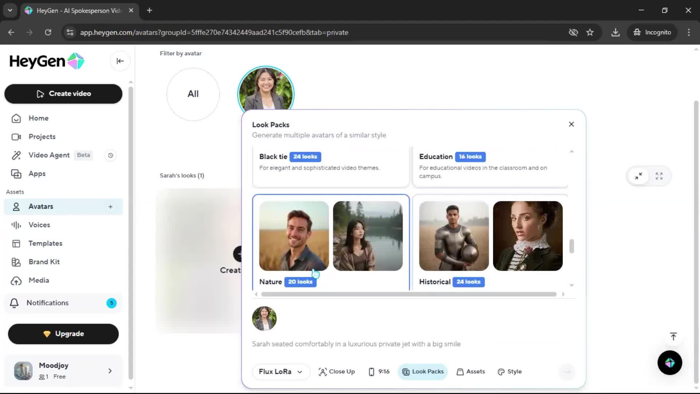Click the Create video button

63,94
